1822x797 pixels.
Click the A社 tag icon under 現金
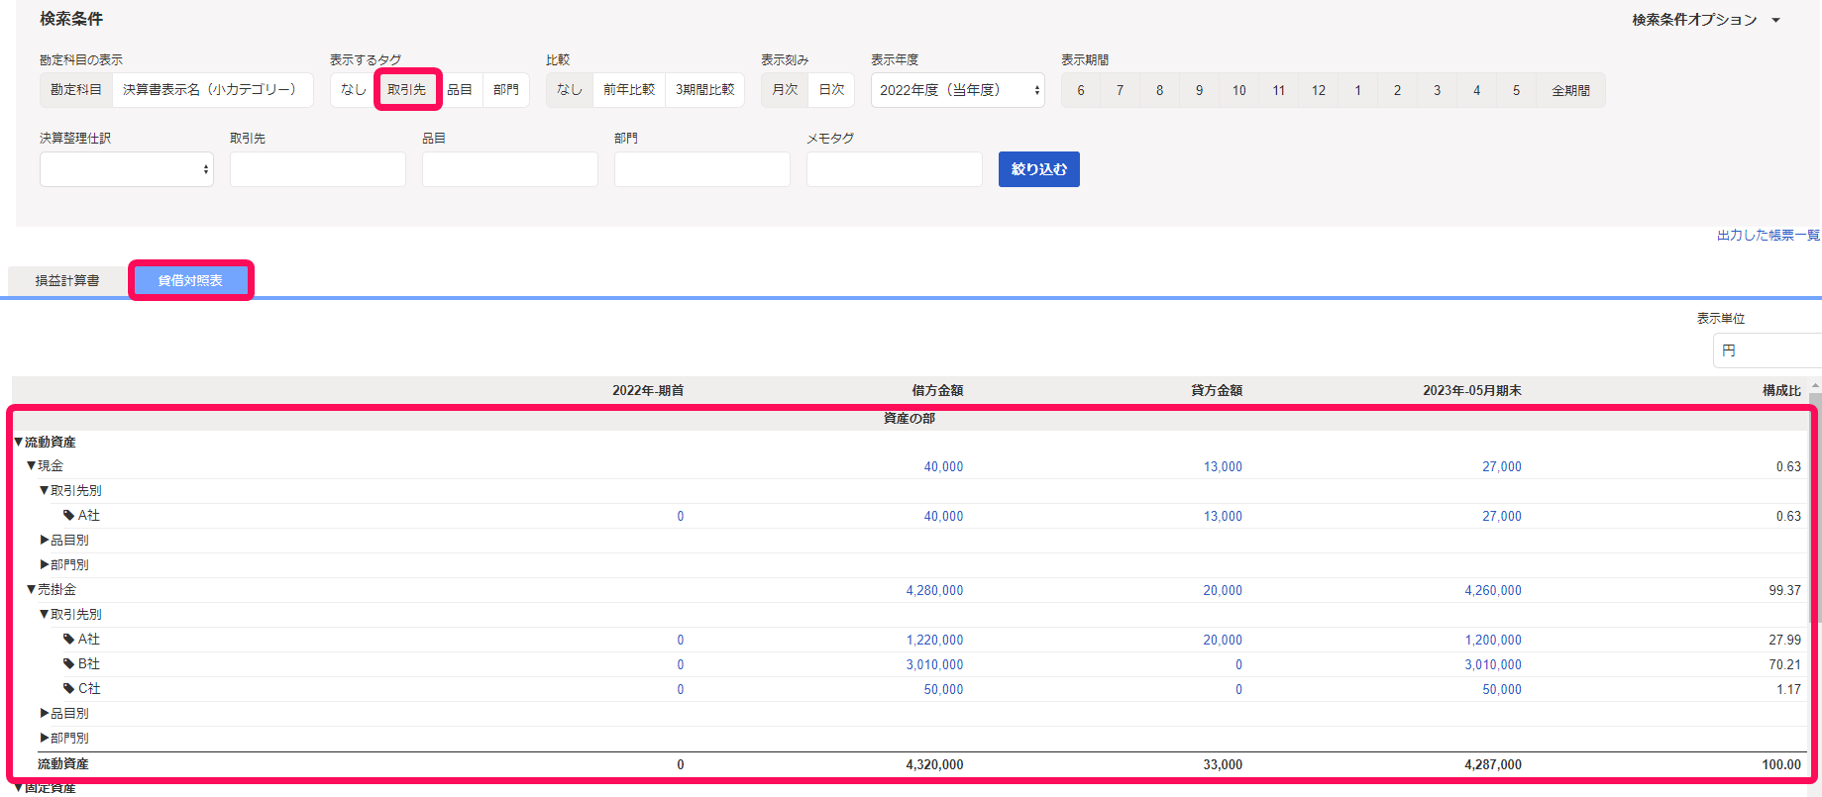(69, 515)
